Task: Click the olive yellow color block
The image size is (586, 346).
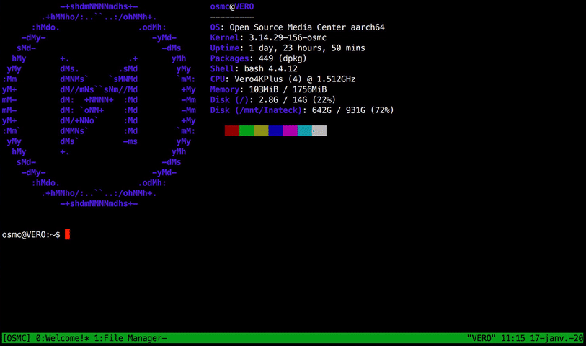Action: [x=261, y=130]
